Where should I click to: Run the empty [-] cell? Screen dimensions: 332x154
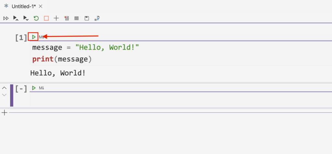33,88
